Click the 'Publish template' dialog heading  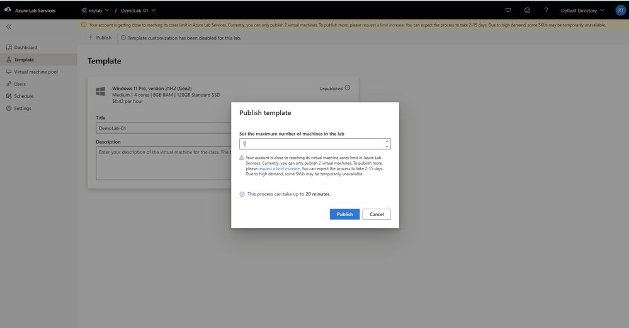click(265, 113)
